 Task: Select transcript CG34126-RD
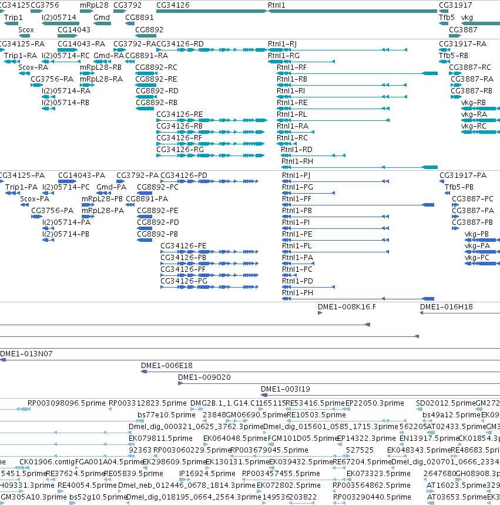point(180,44)
